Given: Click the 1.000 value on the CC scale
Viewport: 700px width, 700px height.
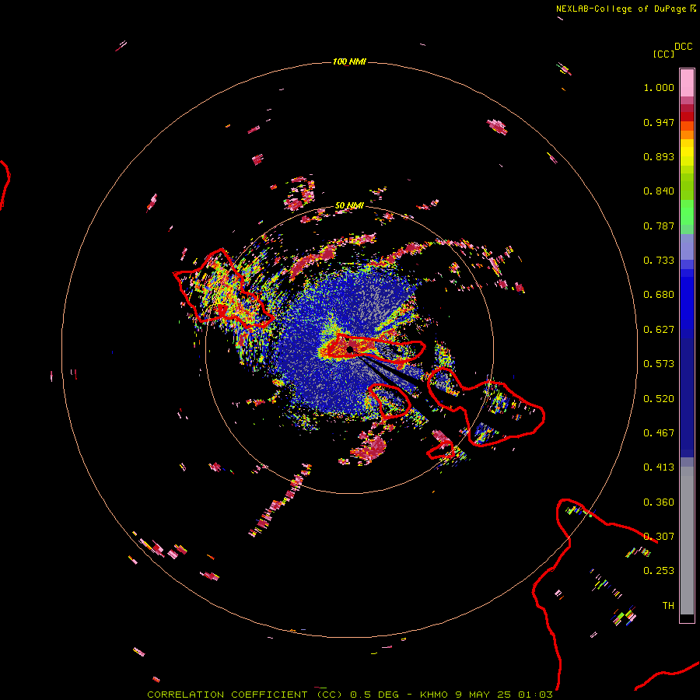Looking at the screenshot, I should click(659, 87).
